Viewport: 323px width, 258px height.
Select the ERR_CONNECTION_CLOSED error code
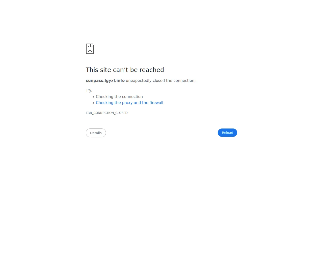coord(107,113)
